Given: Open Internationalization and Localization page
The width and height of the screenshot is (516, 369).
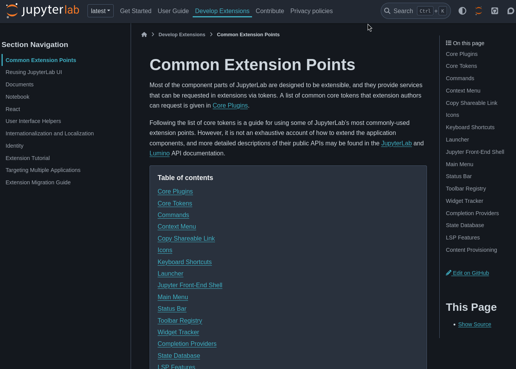Looking at the screenshot, I should click(x=50, y=133).
